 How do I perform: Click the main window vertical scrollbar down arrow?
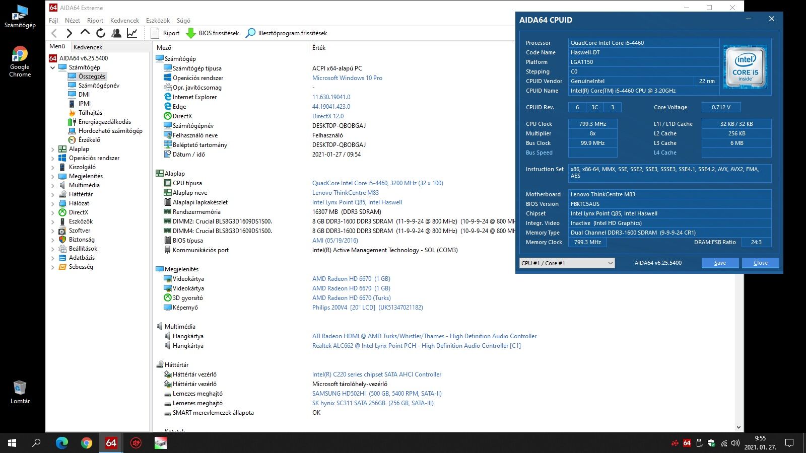(739, 427)
